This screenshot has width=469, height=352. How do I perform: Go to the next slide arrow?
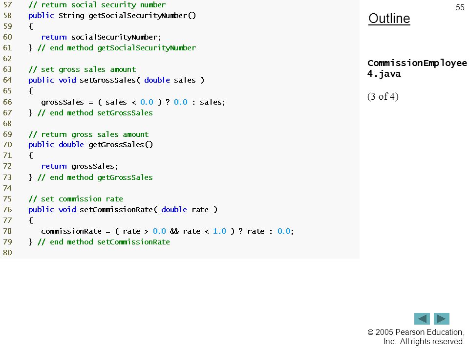tap(442, 318)
